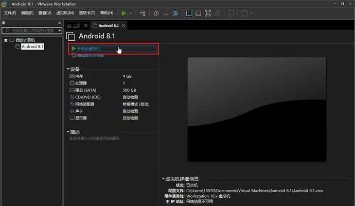Screen dimensions: 355x206
Task: Click the 网络适配器 device row
Action: click(113, 104)
